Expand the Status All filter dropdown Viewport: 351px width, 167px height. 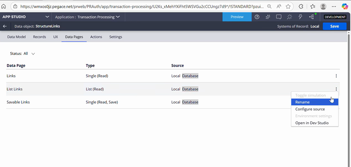33,54
